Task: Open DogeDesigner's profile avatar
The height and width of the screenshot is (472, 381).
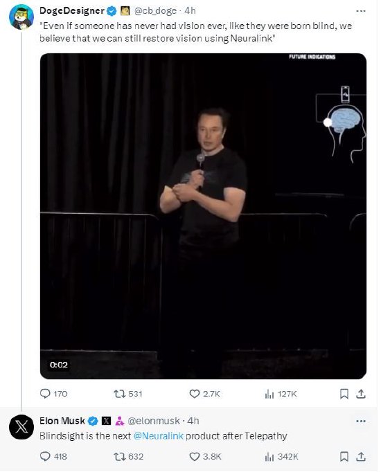Action: click(x=21, y=17)
